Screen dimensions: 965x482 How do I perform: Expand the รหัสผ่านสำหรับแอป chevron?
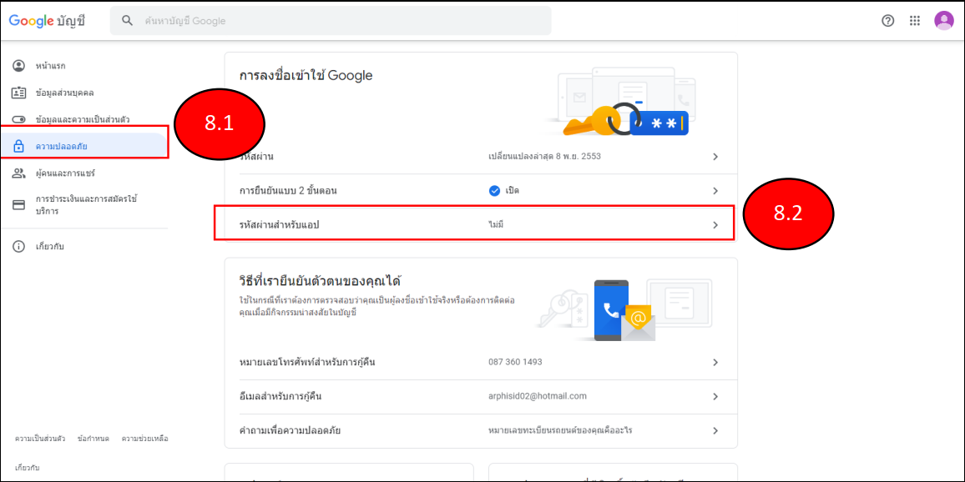(x=715, y=225)
